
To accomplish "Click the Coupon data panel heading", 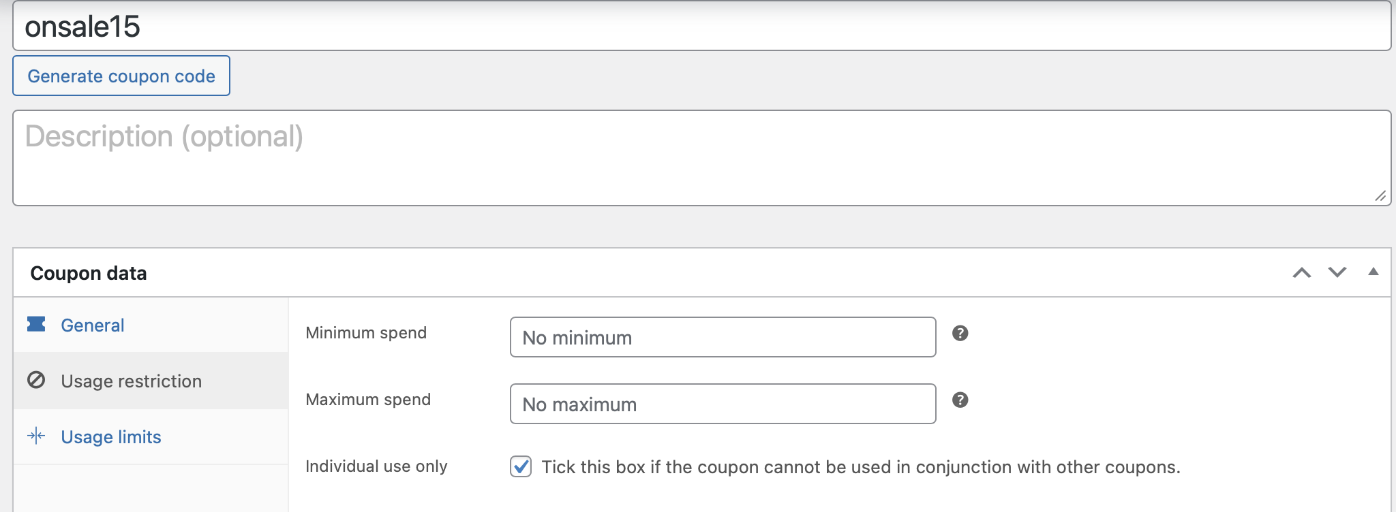I will (x=89, y=273).
